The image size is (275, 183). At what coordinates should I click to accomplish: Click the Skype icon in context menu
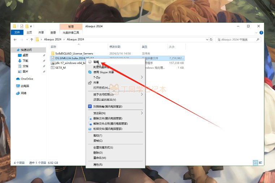click(x=90, y=72)
